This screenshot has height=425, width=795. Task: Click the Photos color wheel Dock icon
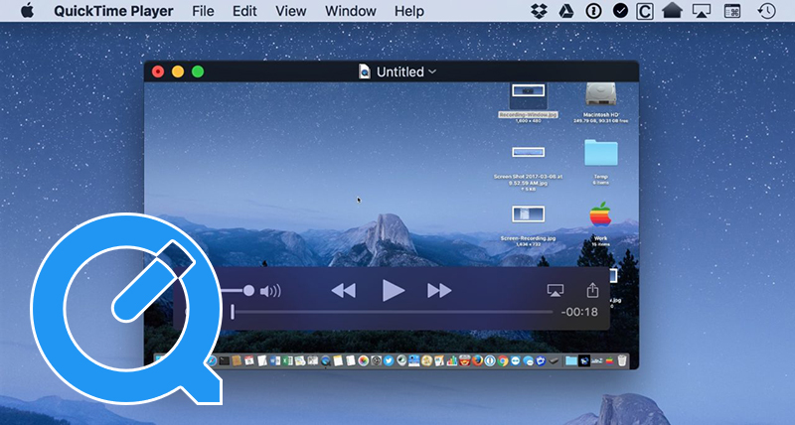tap(364, 360)
